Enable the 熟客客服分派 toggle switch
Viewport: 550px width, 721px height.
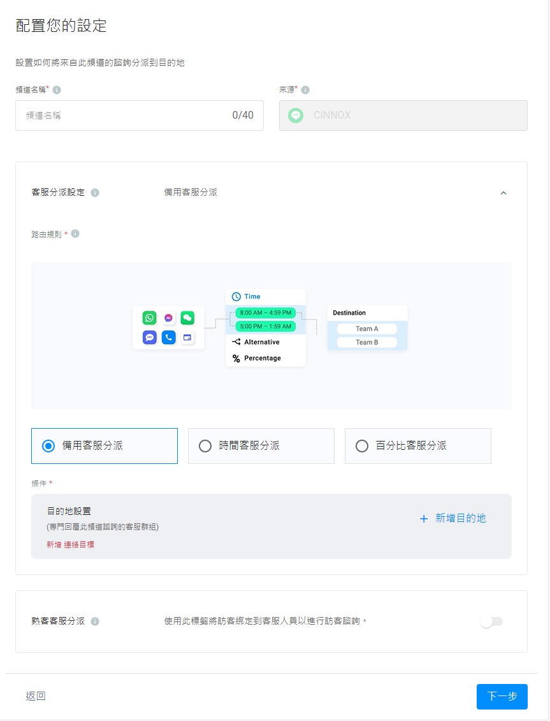click(x=491, y=621)
